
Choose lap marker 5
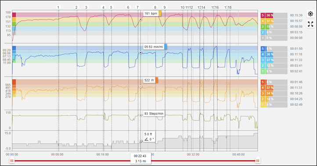click(111, 7)
